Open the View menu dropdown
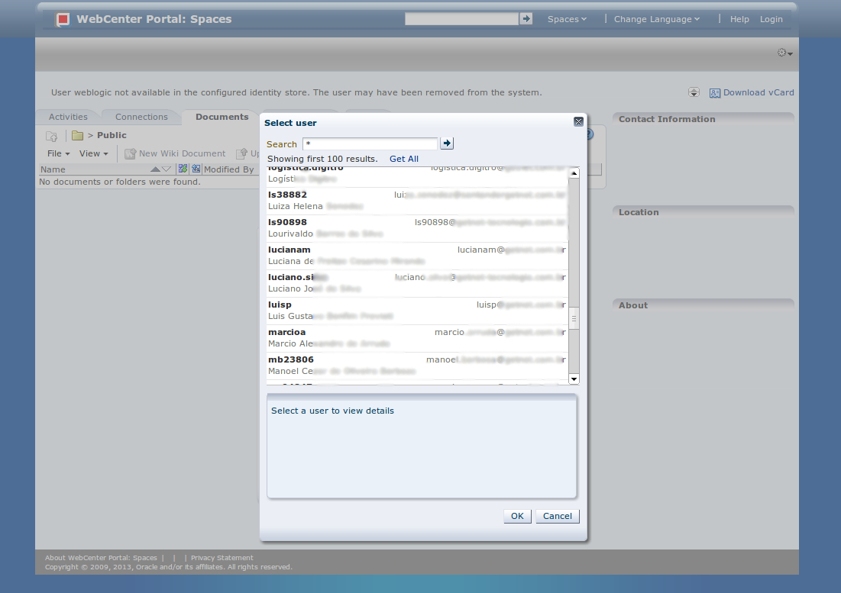Viewport: 841px width, 593px height. coord(93,153)
